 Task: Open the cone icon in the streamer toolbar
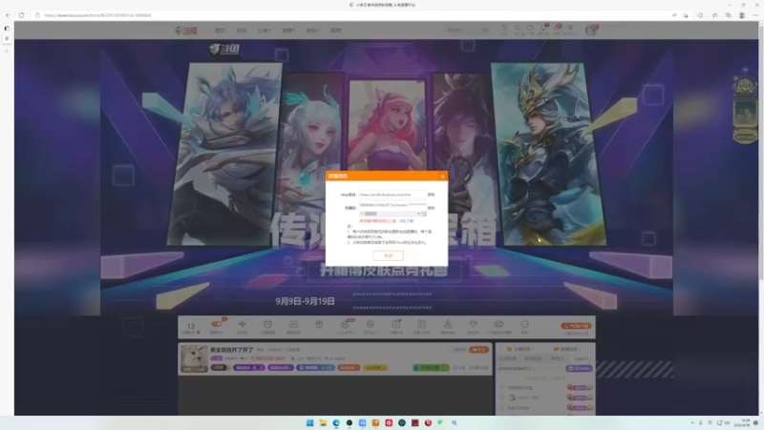(x=447, y=325)
